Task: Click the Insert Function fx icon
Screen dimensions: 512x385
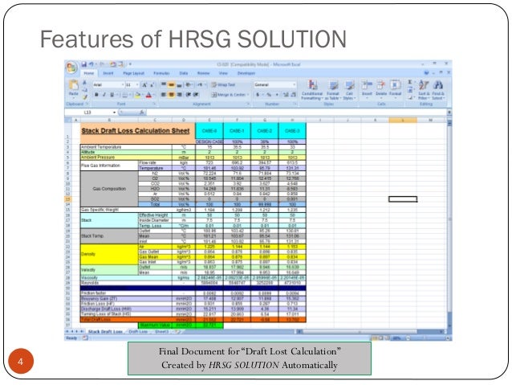Action: click(x=142, y=113)
